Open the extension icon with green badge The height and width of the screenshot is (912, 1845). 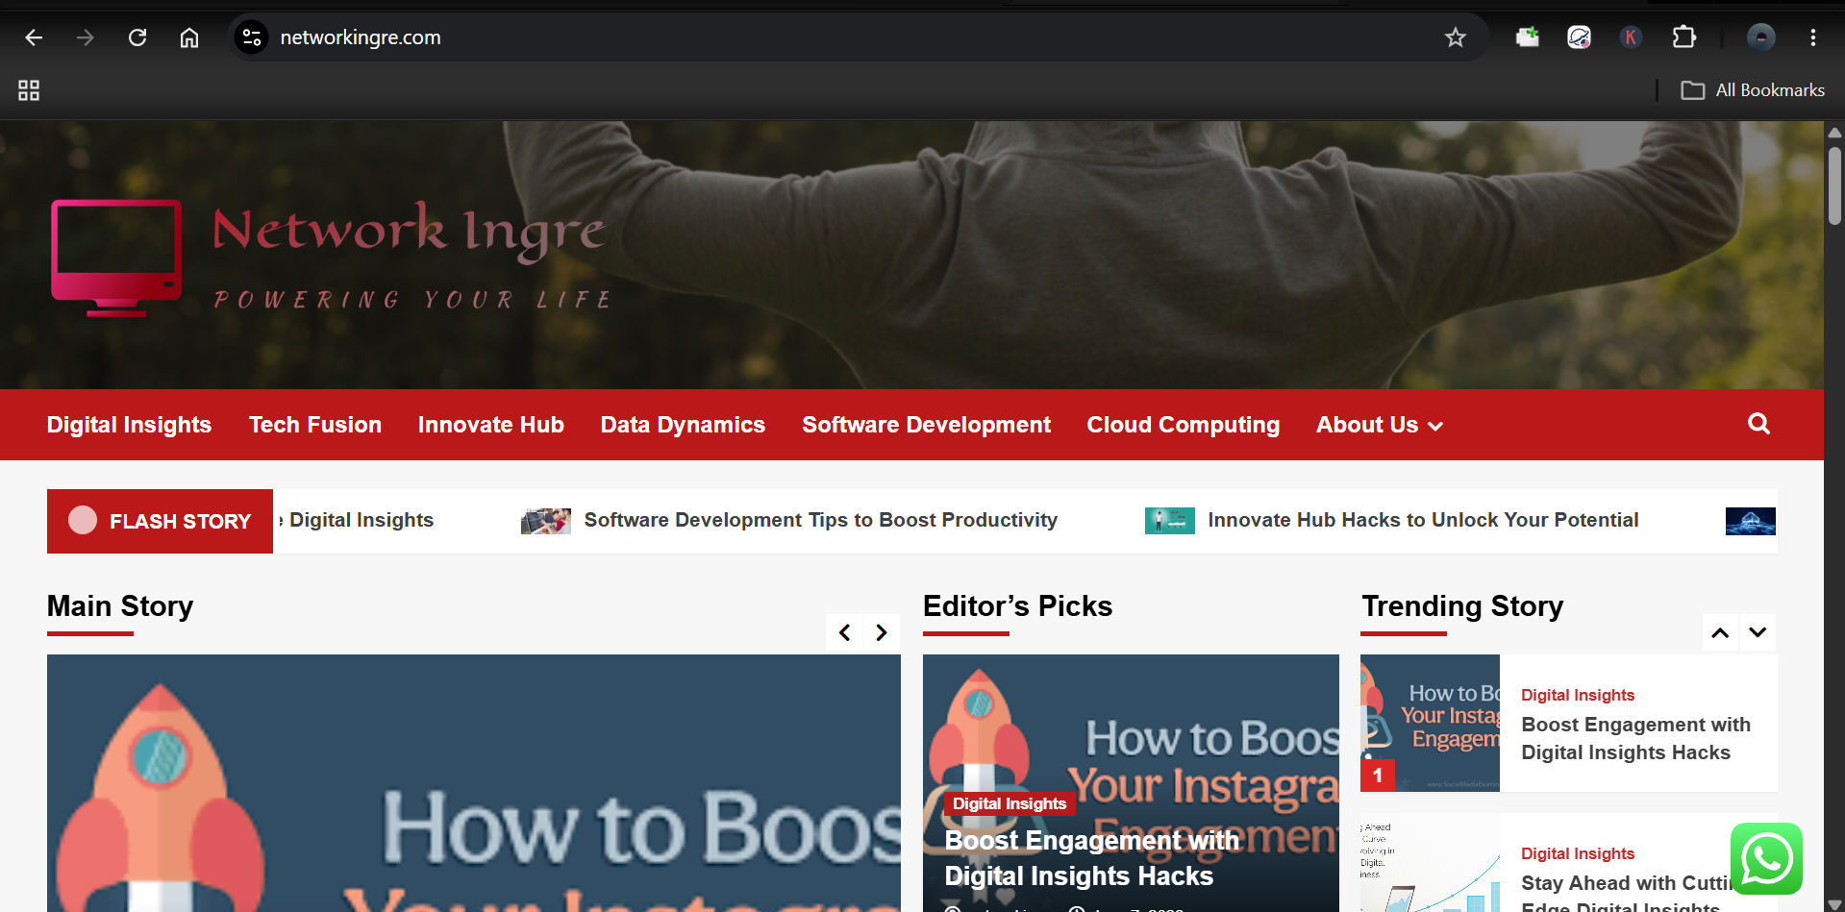[1528, 37]
